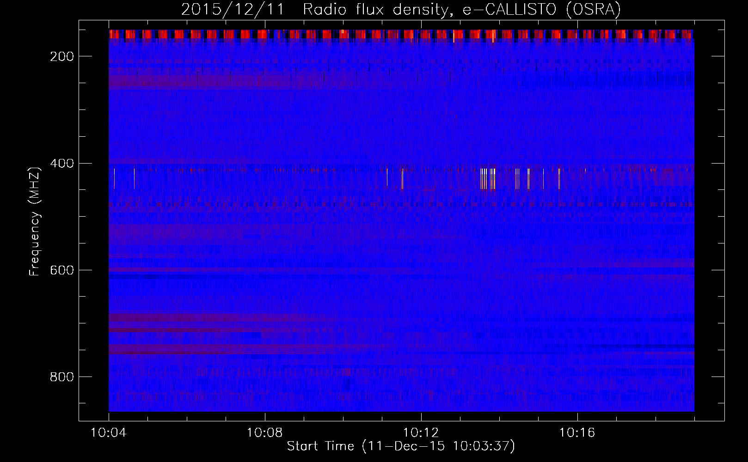748x462 pixels.
Task: Click the 600 frequency tick label
Action: 62,270
